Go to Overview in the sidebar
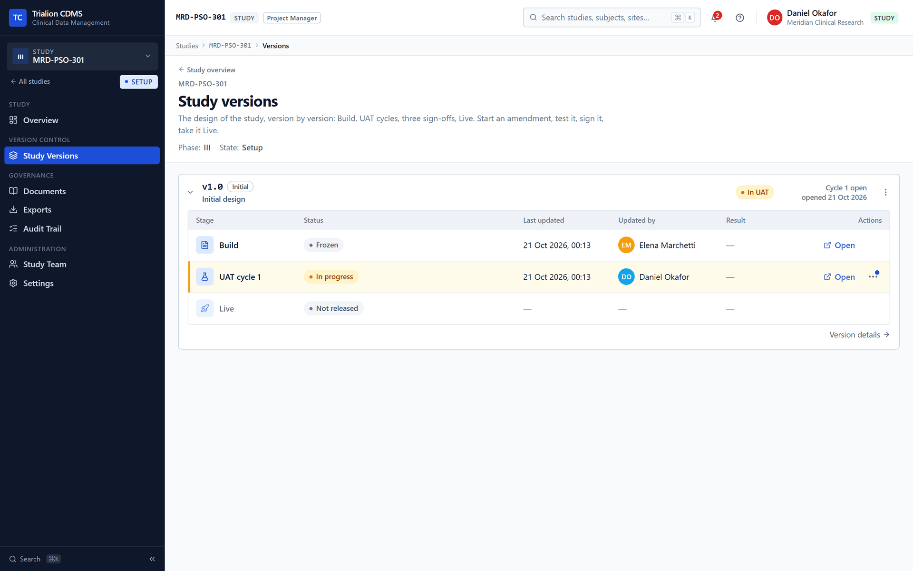 [82, 120]
